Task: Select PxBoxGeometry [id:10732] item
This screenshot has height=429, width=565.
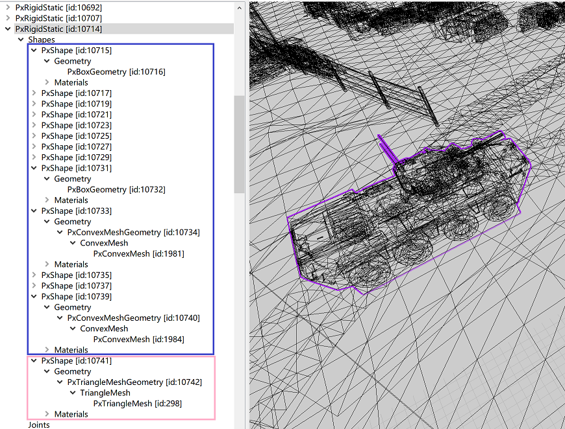Action: tap(116, 189)
